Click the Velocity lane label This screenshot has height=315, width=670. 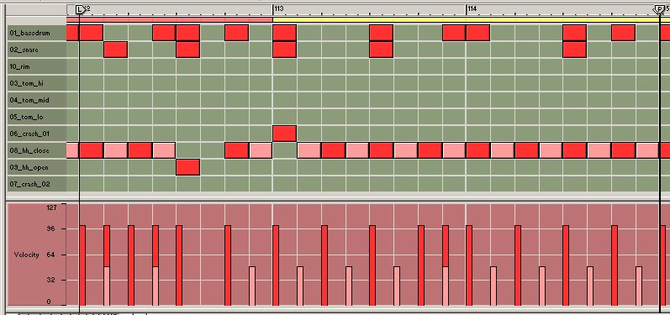tap(27, 255)
